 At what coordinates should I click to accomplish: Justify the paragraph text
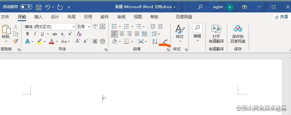point(137,34)
